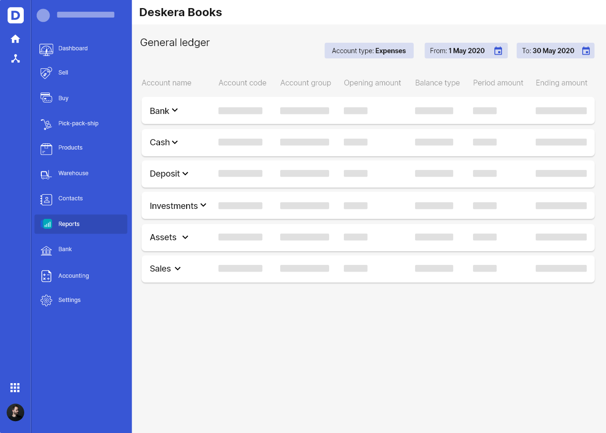Click the Deskera D logo icon

tap(16, 15)
